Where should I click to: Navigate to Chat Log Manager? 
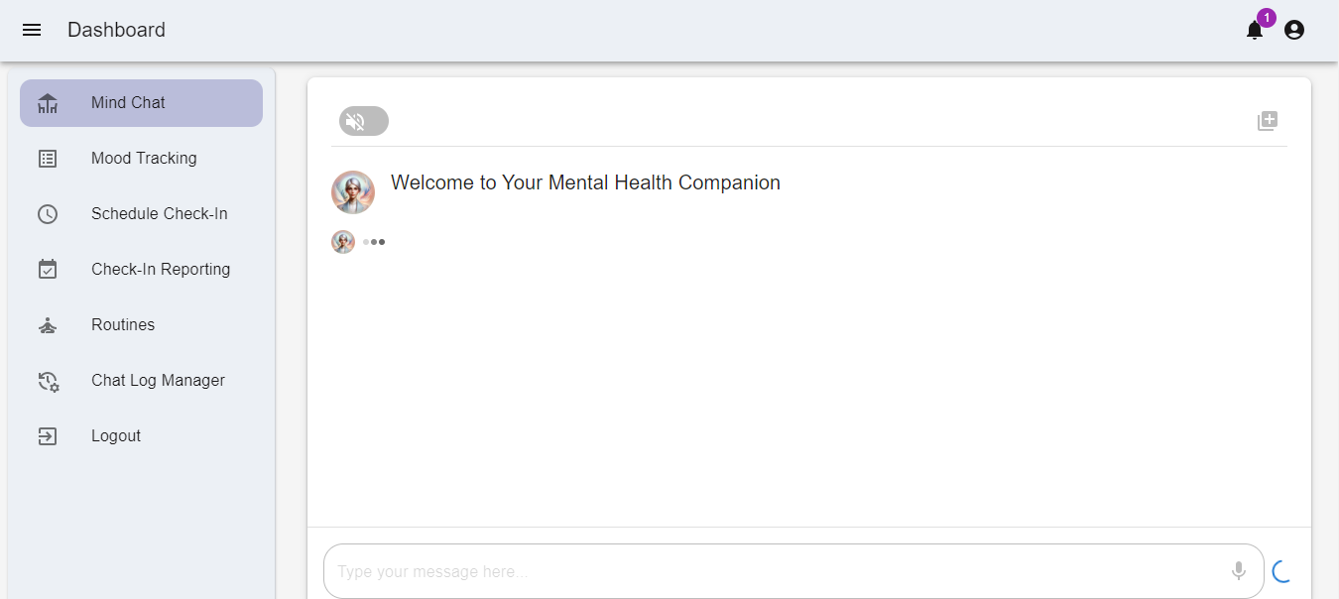(158, 381)
